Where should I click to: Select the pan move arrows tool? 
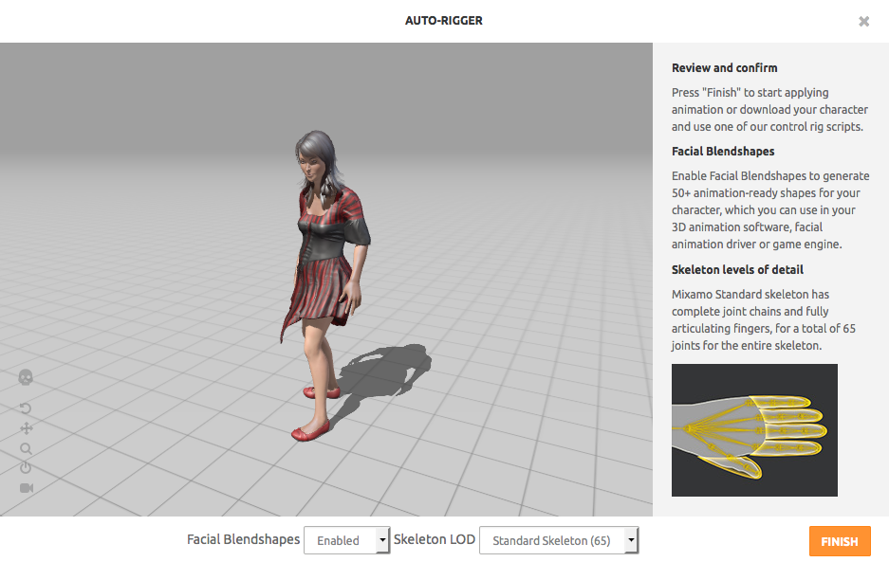click(26, 428)
